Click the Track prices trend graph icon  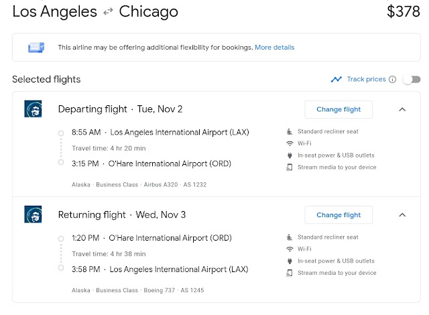point(336,79)
